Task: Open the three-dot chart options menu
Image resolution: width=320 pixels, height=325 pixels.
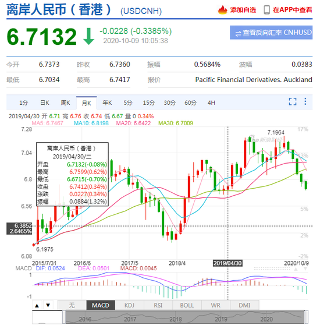Action: (305, 101)
